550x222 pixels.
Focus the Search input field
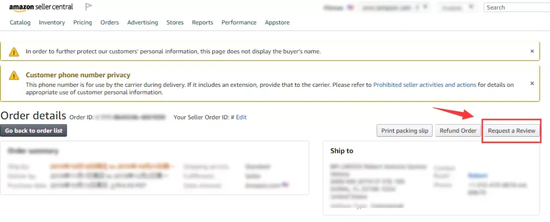click(x=517, y=7)
